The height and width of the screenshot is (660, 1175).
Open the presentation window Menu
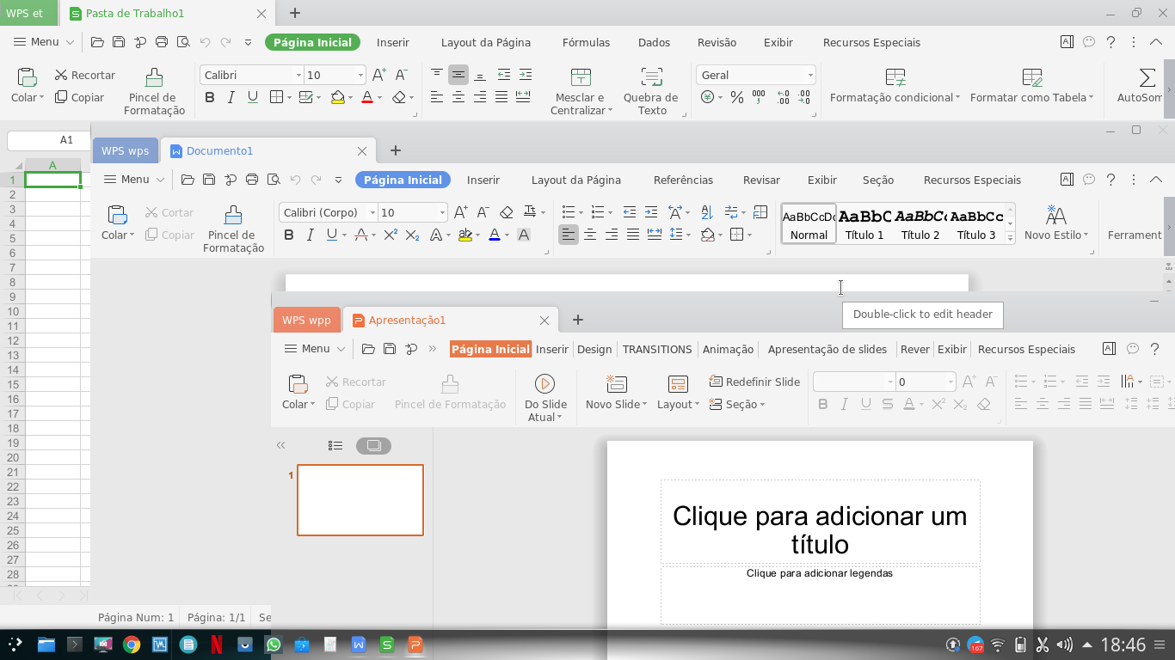click(315, 349)
